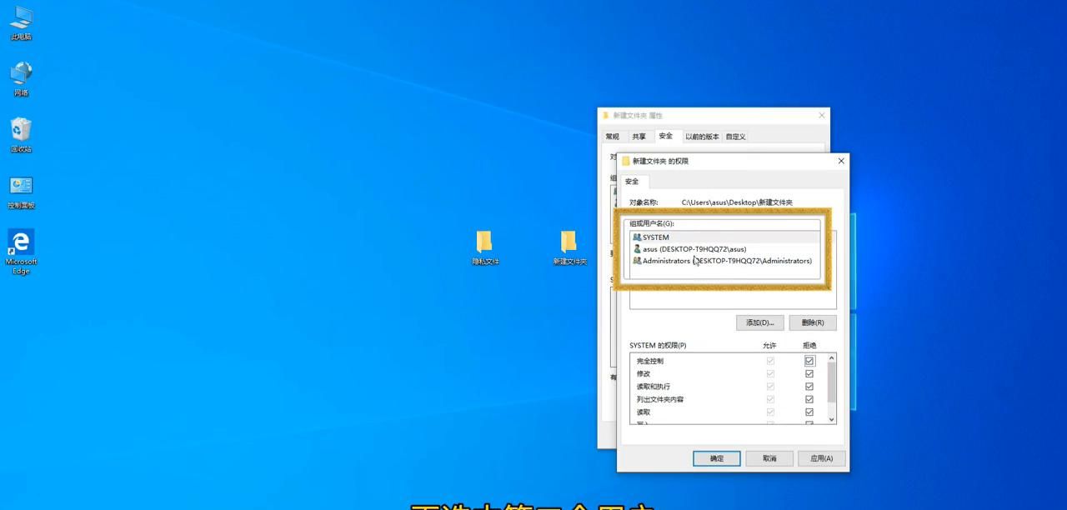Click the 添加(D)... button
Image resolution: width=1067 pixels, height=510 pixels.
pos(760,322)
